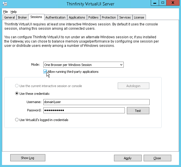Go to the Authentication tab
181x167 pixels.
[56, 17]
